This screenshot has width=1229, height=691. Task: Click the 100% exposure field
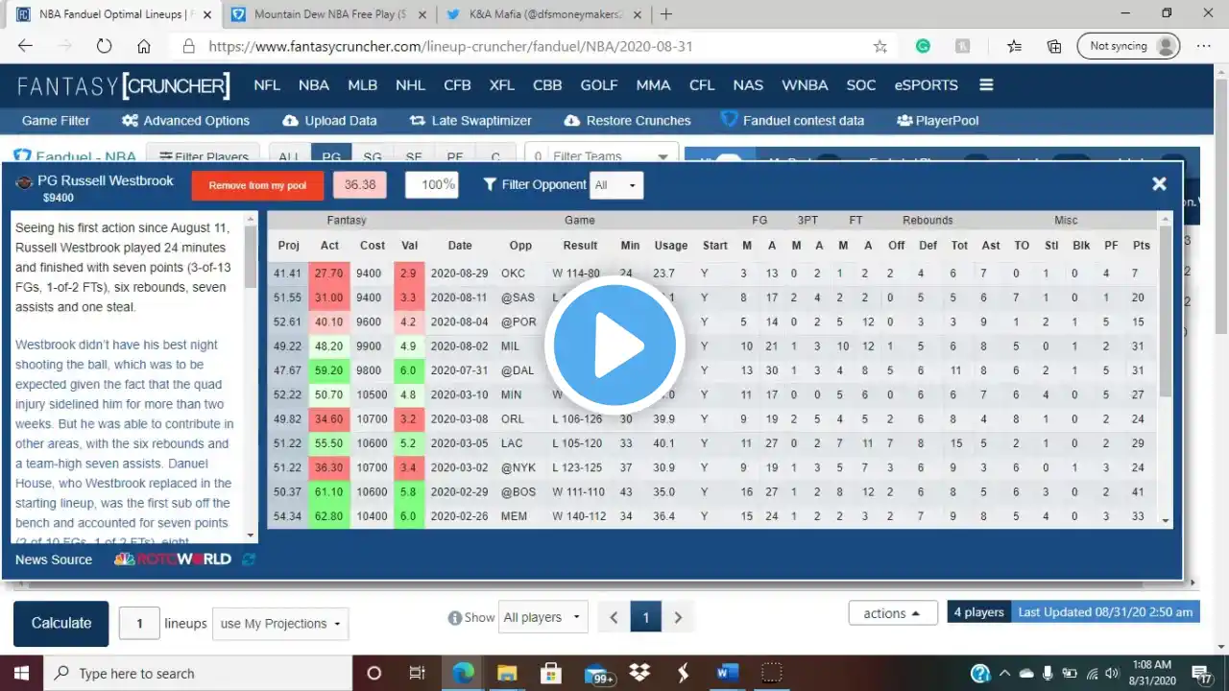click(x=432, y=185)
